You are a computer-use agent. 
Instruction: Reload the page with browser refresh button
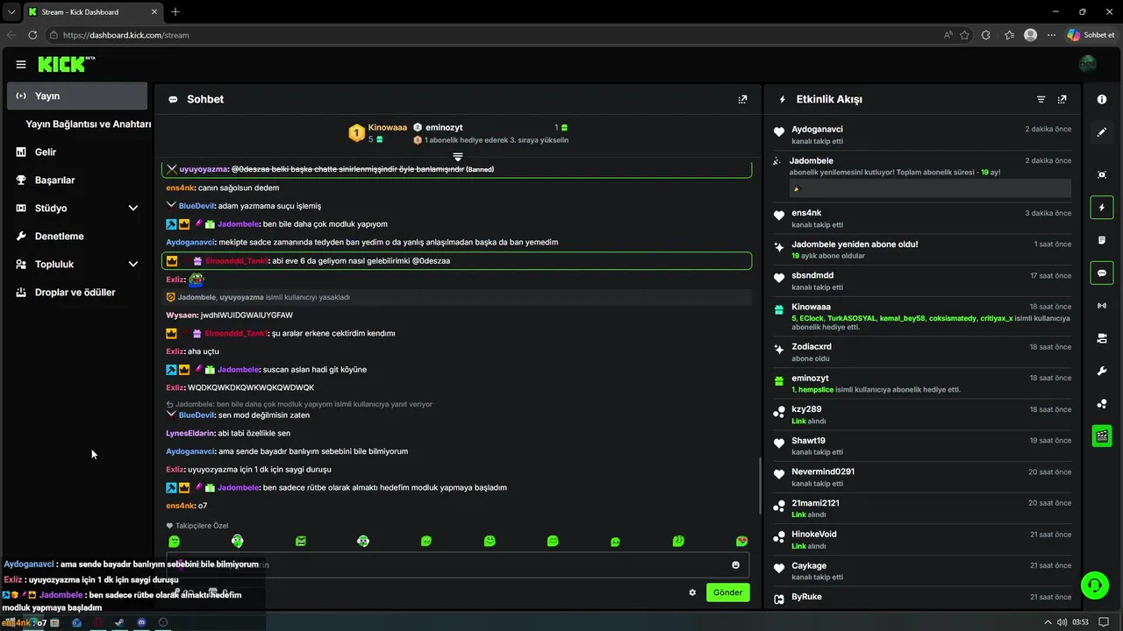[x=32, y=35]
